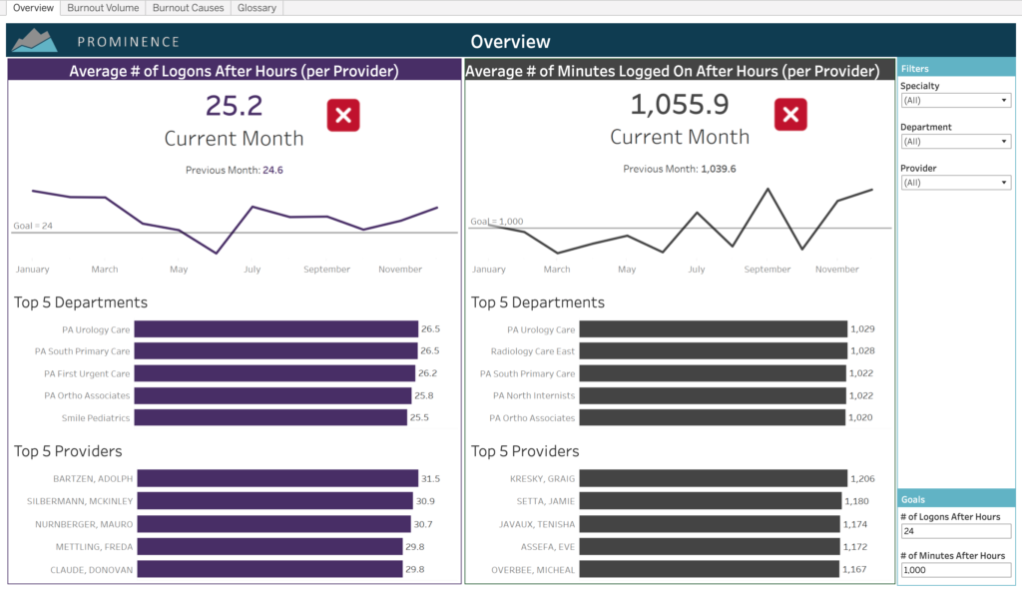Switch to the Burnout Volume tab
The width and height of the screenshot is (1022, 591).
tap(103, 8)
